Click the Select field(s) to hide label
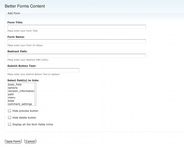The image size is (184, 149). coord(23,80)
